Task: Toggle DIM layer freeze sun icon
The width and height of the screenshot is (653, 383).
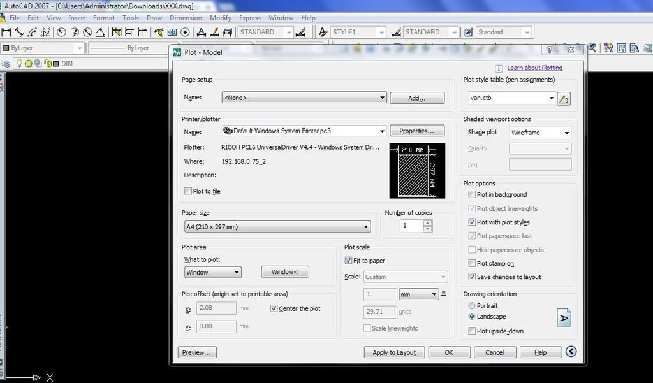Action: pos(28,63)
